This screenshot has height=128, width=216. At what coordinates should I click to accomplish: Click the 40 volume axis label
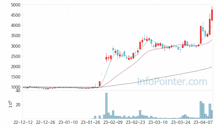click(18, 91)
